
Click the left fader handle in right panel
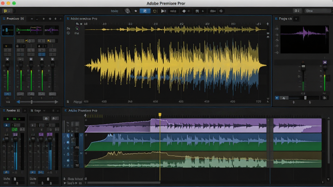[x=303, y=67]
